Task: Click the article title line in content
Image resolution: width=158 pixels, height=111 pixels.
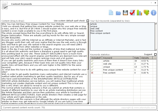Action: tap(33, 24)
